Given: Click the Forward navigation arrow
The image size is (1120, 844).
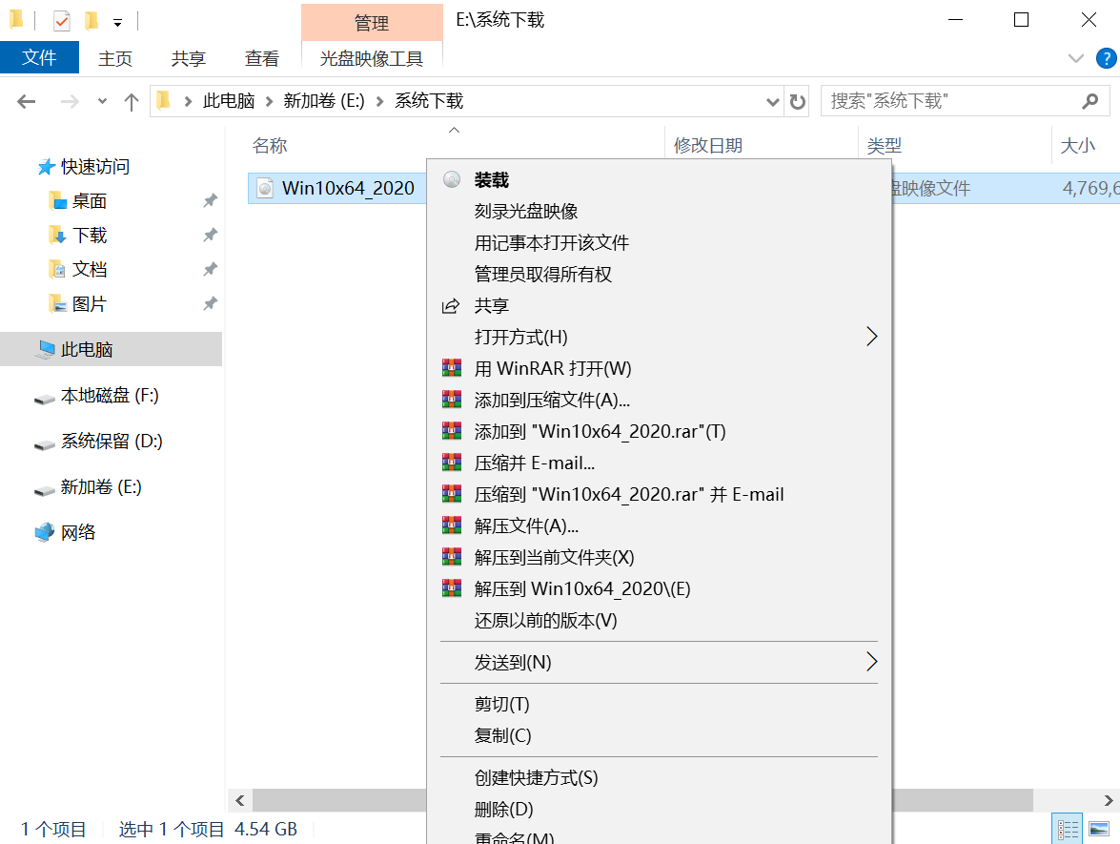Looking at the screenshot, I should (70, 101).
